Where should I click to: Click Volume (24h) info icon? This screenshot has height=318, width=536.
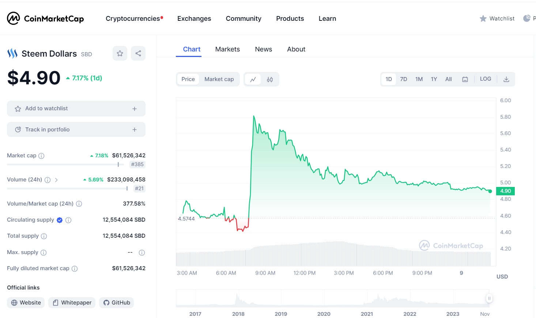click(x=48, y=180)
